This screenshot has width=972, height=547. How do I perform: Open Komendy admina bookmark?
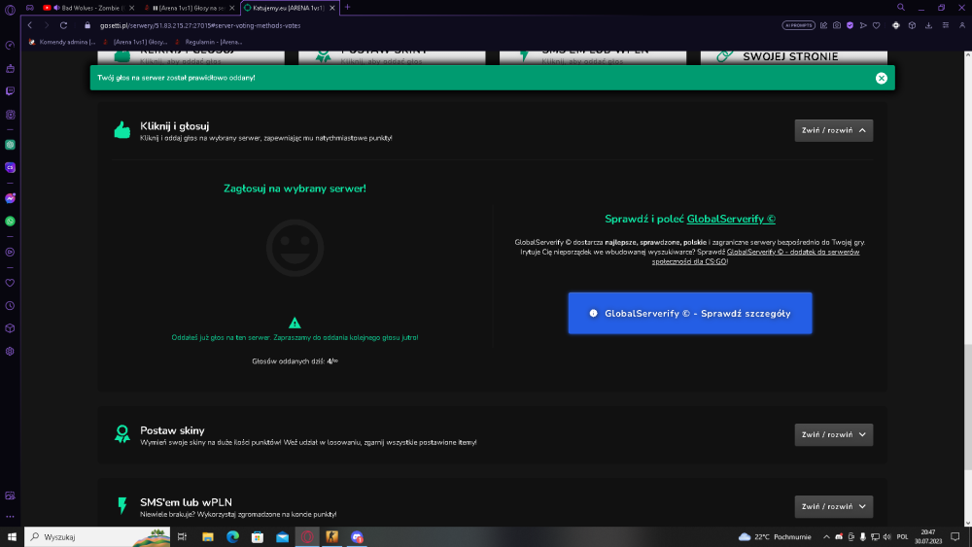tap(62, 42)
